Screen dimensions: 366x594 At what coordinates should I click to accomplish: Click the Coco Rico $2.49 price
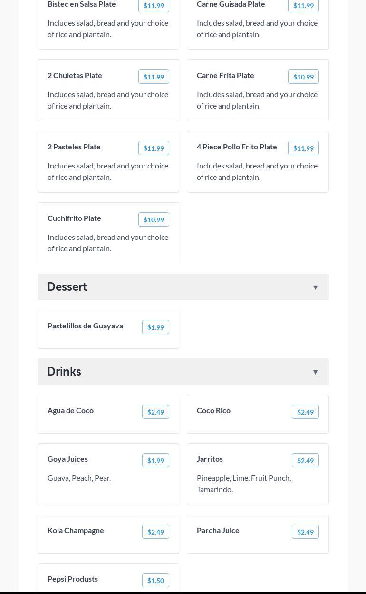(x=305, y=412)
